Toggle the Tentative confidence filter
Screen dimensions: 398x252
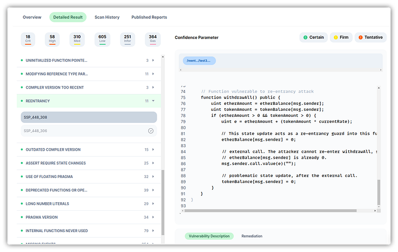(x=370, y=37)
